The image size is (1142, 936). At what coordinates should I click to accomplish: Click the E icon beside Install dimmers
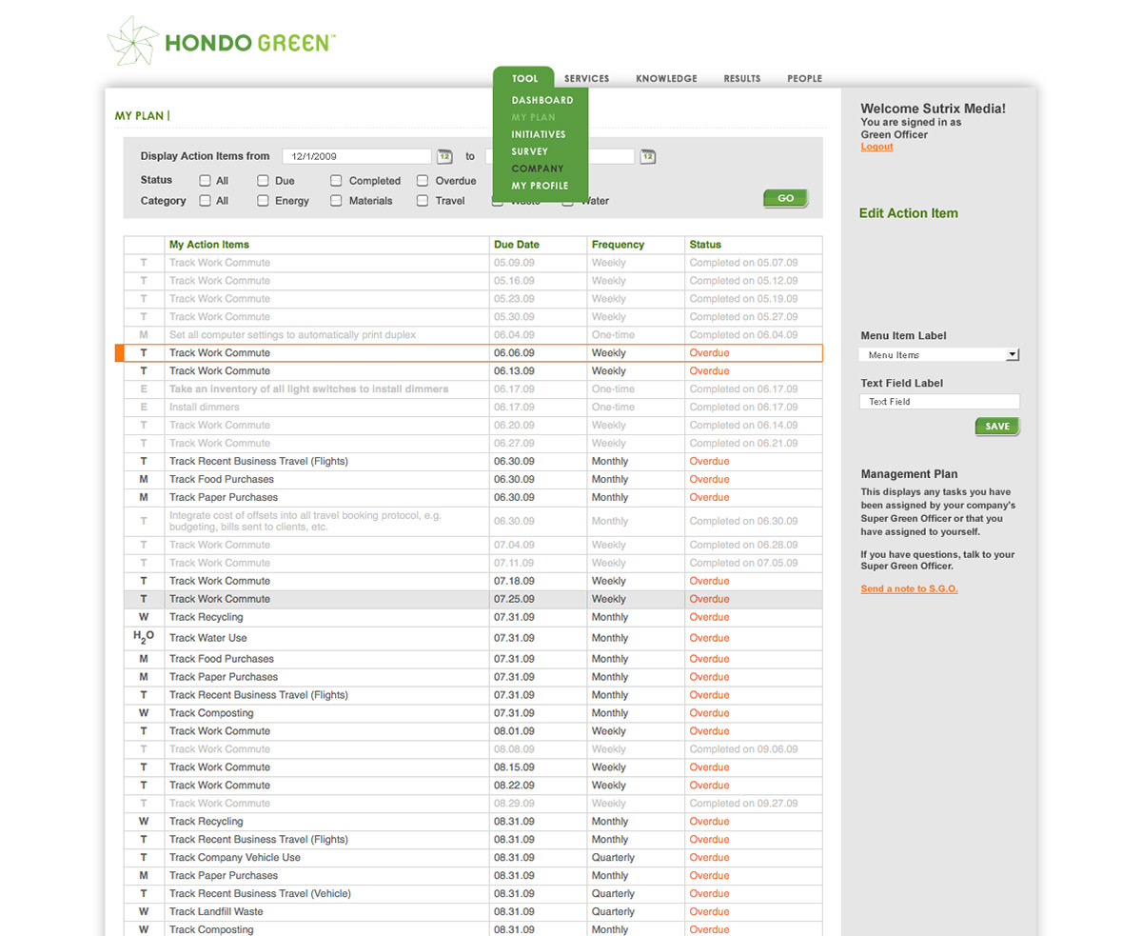pos(144,408)
